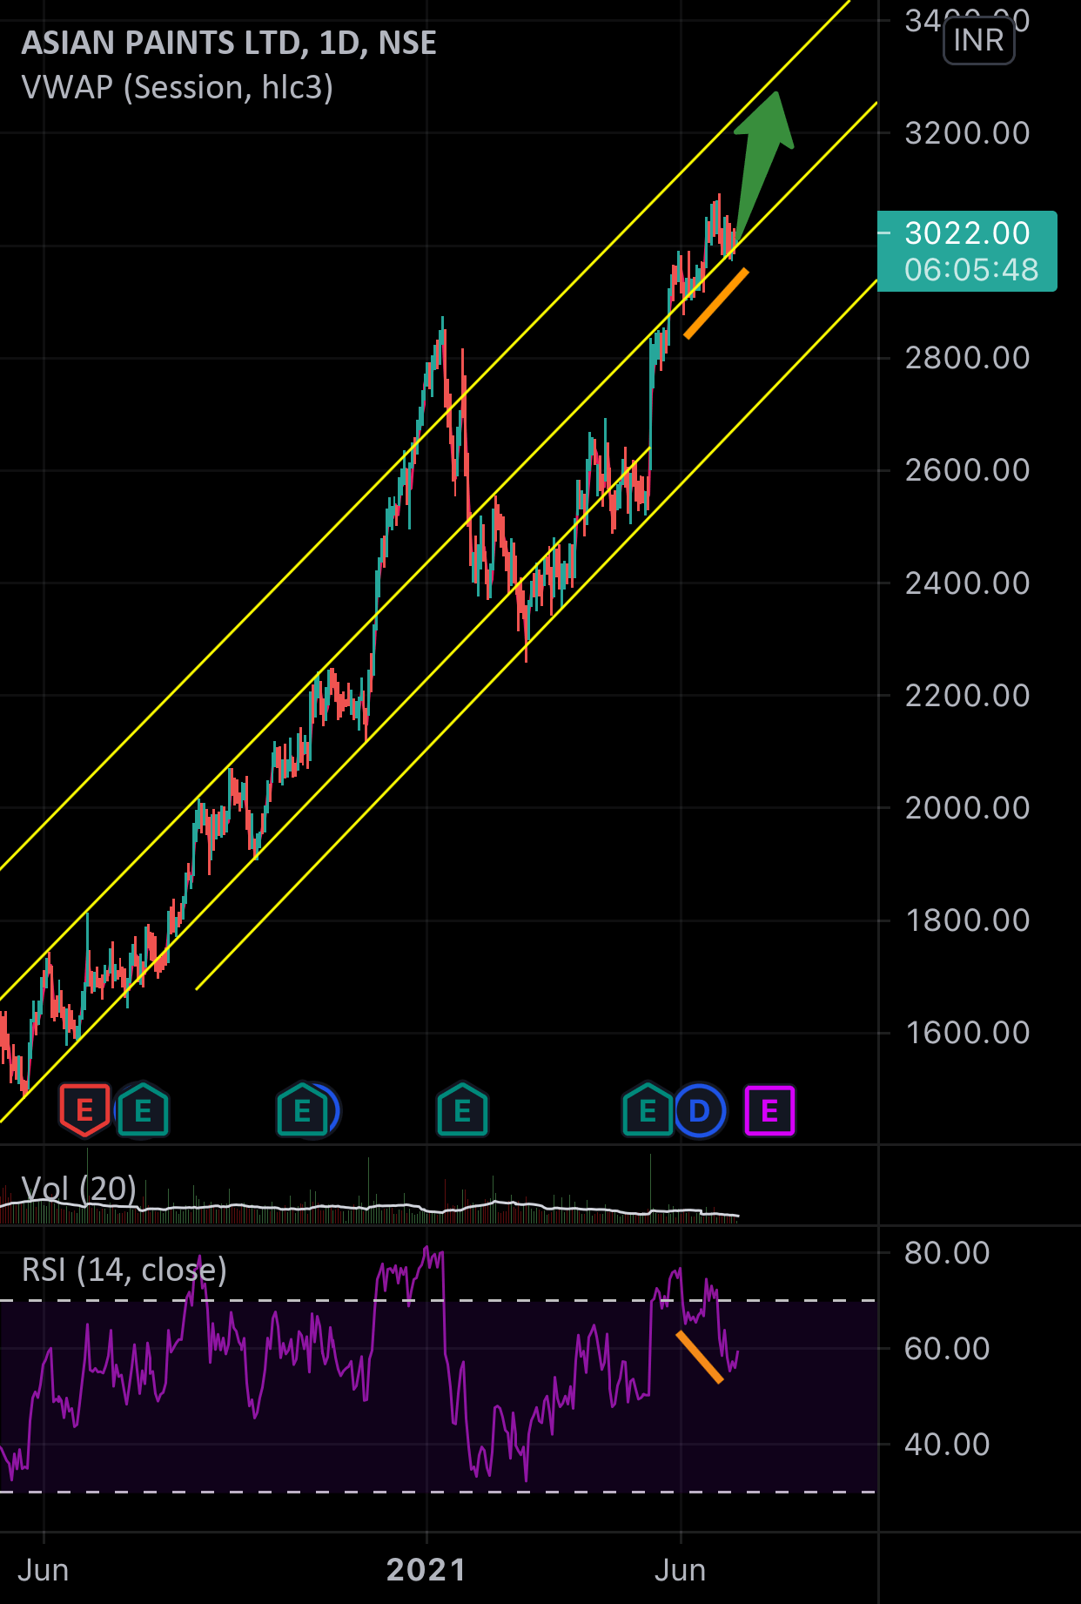Click the RSI 40.00 scale label
1081x1604 pixels.
[947, 1445]
